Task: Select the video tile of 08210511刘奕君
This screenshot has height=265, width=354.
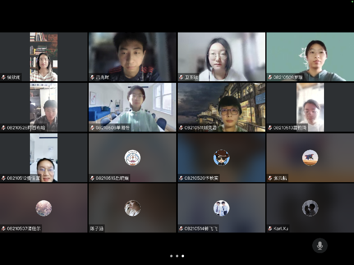Action: coord(221,107)
